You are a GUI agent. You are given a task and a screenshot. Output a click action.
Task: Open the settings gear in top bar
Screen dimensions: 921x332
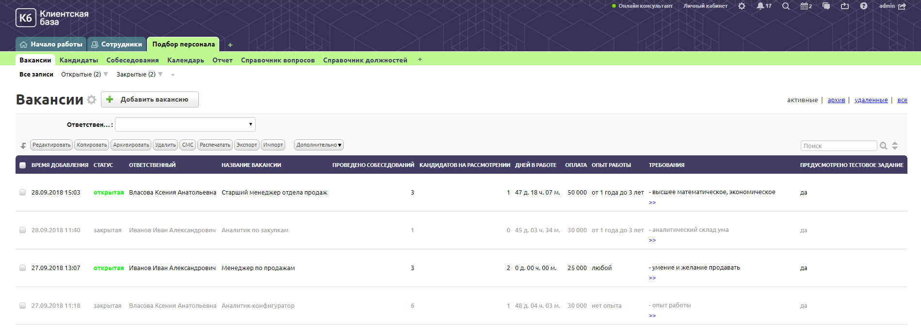tap(742, 6)
